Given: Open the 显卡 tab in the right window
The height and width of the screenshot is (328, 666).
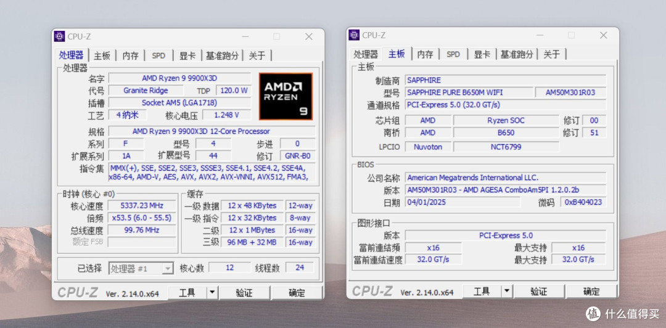Looking at the screenshot, I should click(482, 54).
